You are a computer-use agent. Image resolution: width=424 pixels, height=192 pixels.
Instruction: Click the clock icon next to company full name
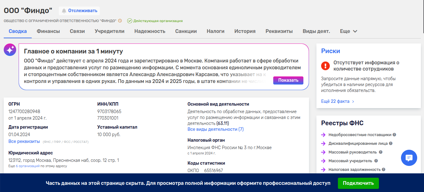[x=120, y=21]
